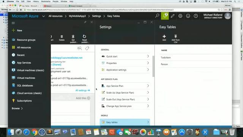Click Reset publish profile icon
This screenshot has width=243, height=137.
tap(84, 37)
